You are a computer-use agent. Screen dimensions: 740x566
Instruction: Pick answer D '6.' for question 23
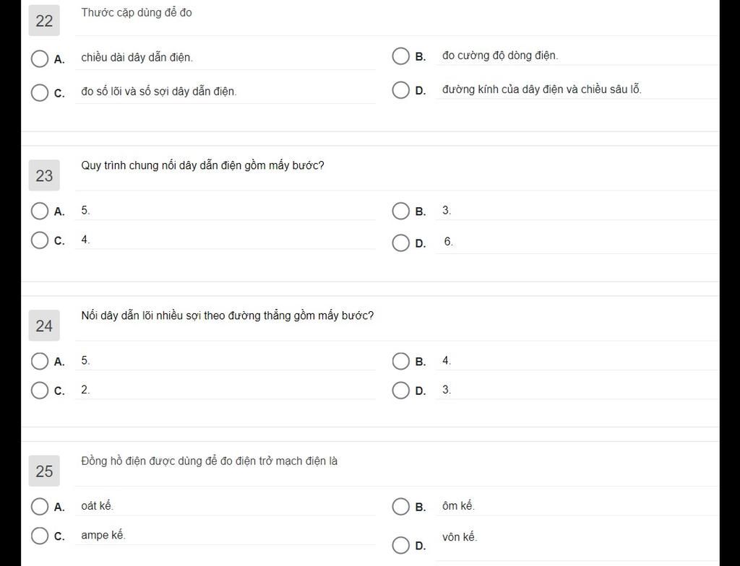[x=401, y=243]
